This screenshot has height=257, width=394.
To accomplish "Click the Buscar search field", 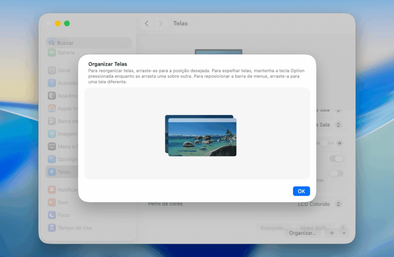I will (x=89, y=43).
